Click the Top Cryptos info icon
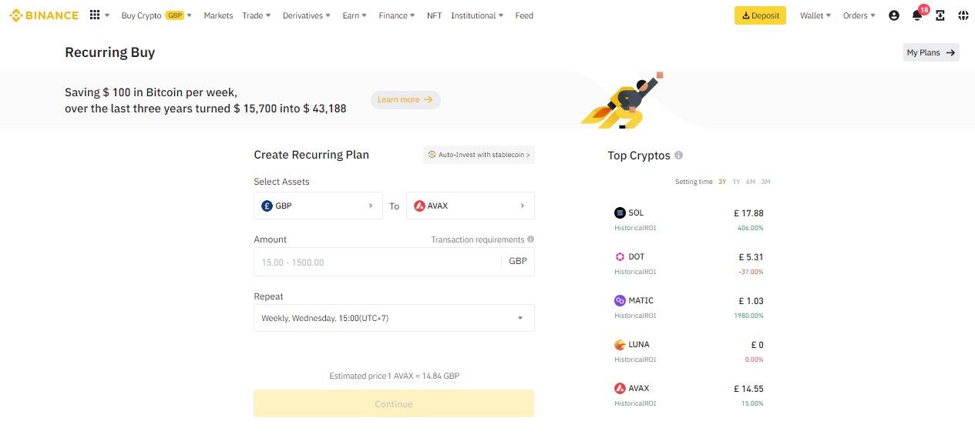The height and width of the screenshot is (445, 975). click(x=678, y=156)
